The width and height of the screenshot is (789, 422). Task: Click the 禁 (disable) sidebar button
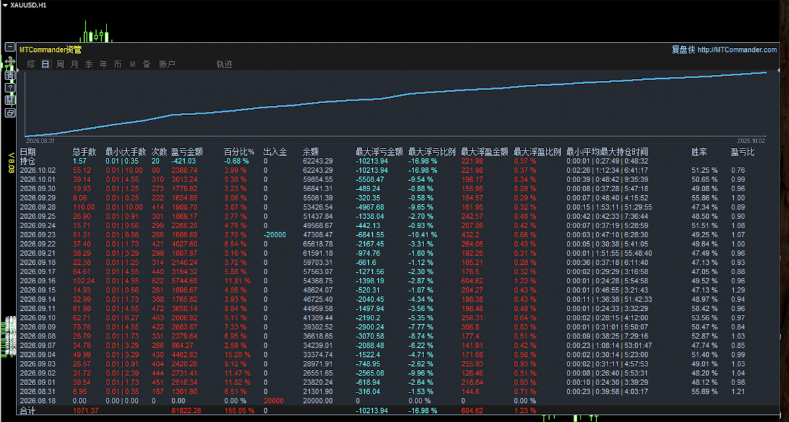coord(10,100)
